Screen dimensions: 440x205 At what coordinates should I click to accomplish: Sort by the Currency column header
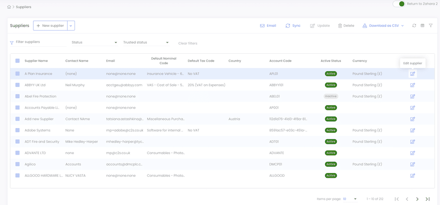click(360, 61)
